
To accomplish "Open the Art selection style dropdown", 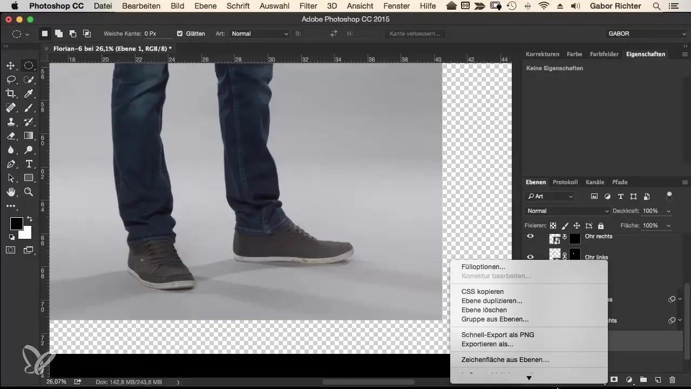I will click(260, 33).
